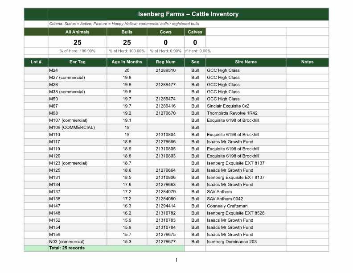353x273 pixels.
Task: Click the Cows summary header
Action: pos(165,32)
